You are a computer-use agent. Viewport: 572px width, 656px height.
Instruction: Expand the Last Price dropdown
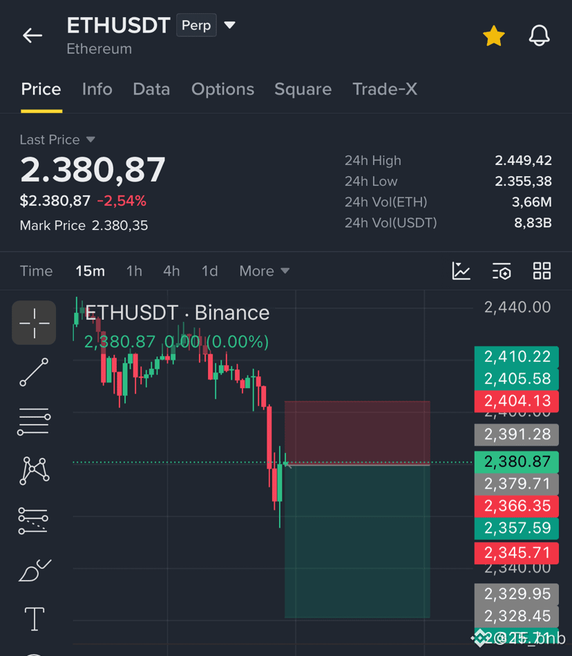pyautogui.click(x=90, y=139)
